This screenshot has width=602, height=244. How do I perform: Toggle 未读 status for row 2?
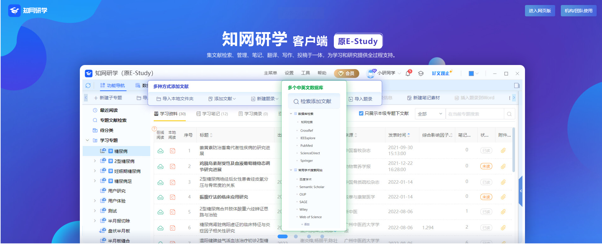click(486, 166)
